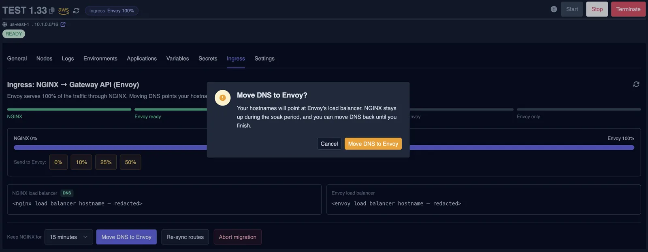Send 0% of traffic to Envoy
The width and height of the screenshot is (648, 252).
[x=58, y=162]
